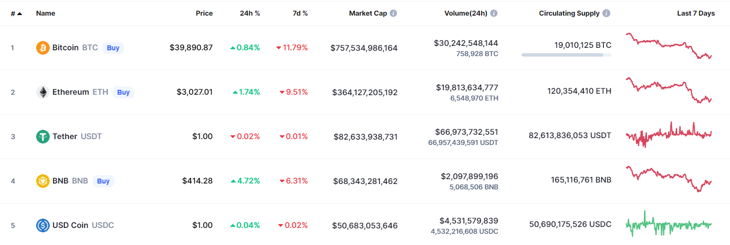Click Bitcoin market cap $757,534,986,164

tap(364, 48)
